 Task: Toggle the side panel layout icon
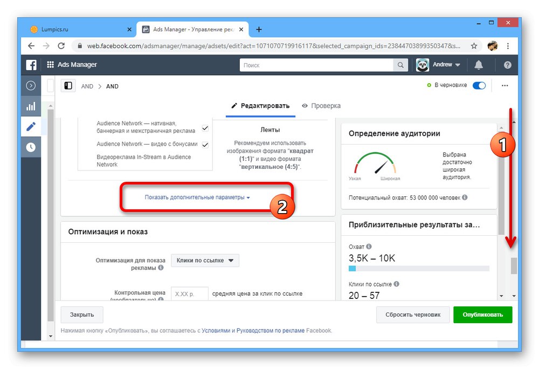click(x=68, y=86)
